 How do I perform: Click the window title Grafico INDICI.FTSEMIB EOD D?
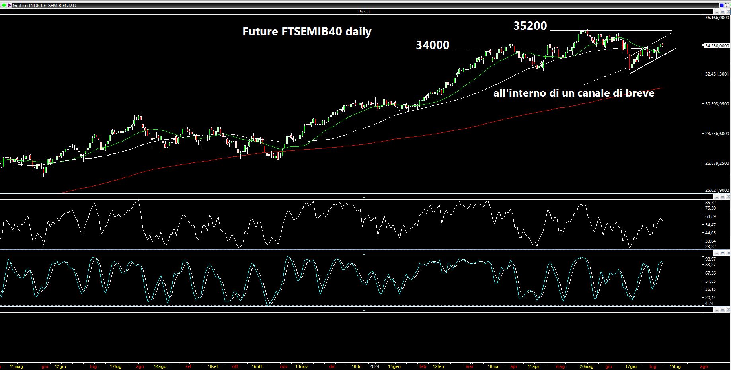tap(45, 6)
